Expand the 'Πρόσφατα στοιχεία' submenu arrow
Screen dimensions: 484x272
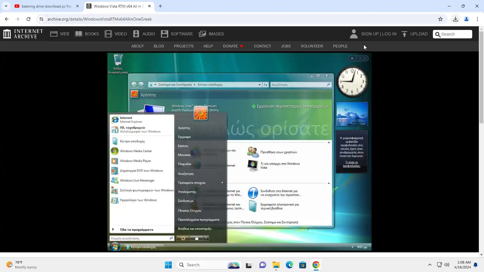222,183
